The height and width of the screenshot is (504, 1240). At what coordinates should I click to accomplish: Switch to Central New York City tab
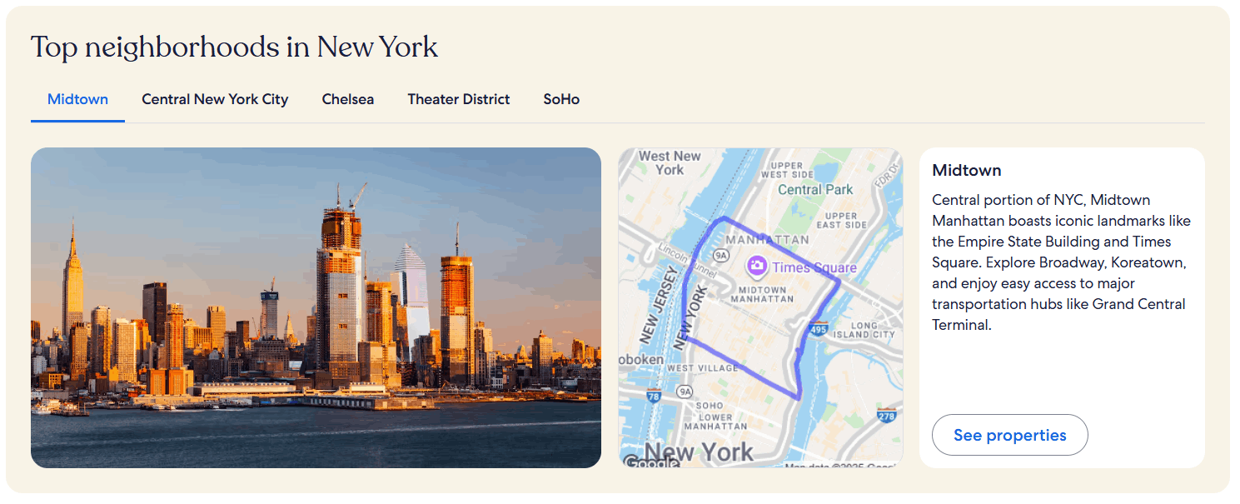coord(215,99)
